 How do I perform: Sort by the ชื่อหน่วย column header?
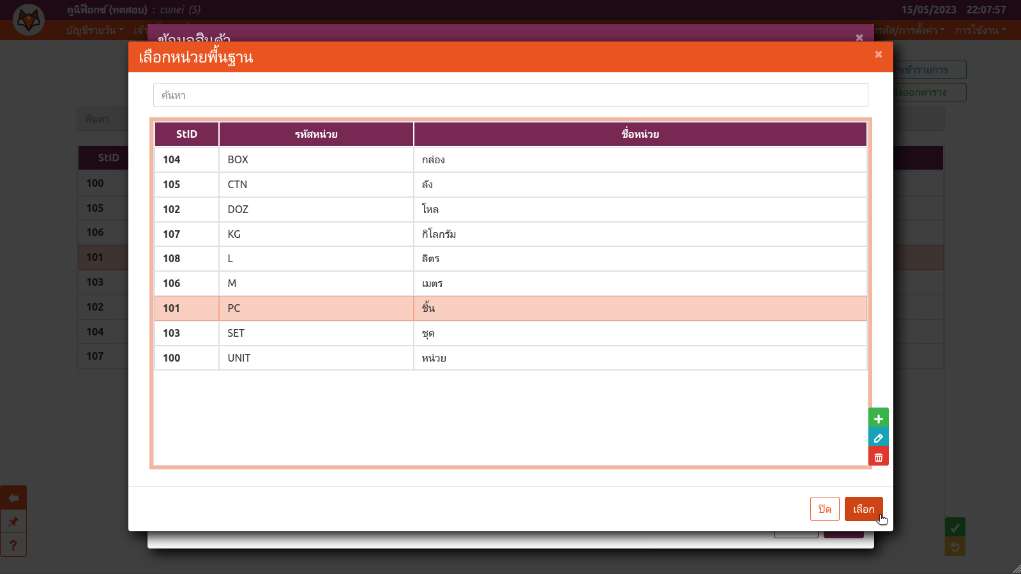pyautogui.click(x=640, y=134)
